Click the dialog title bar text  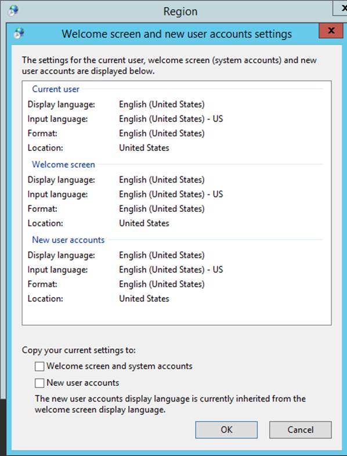pyautogui.click(x=176, y=34)
